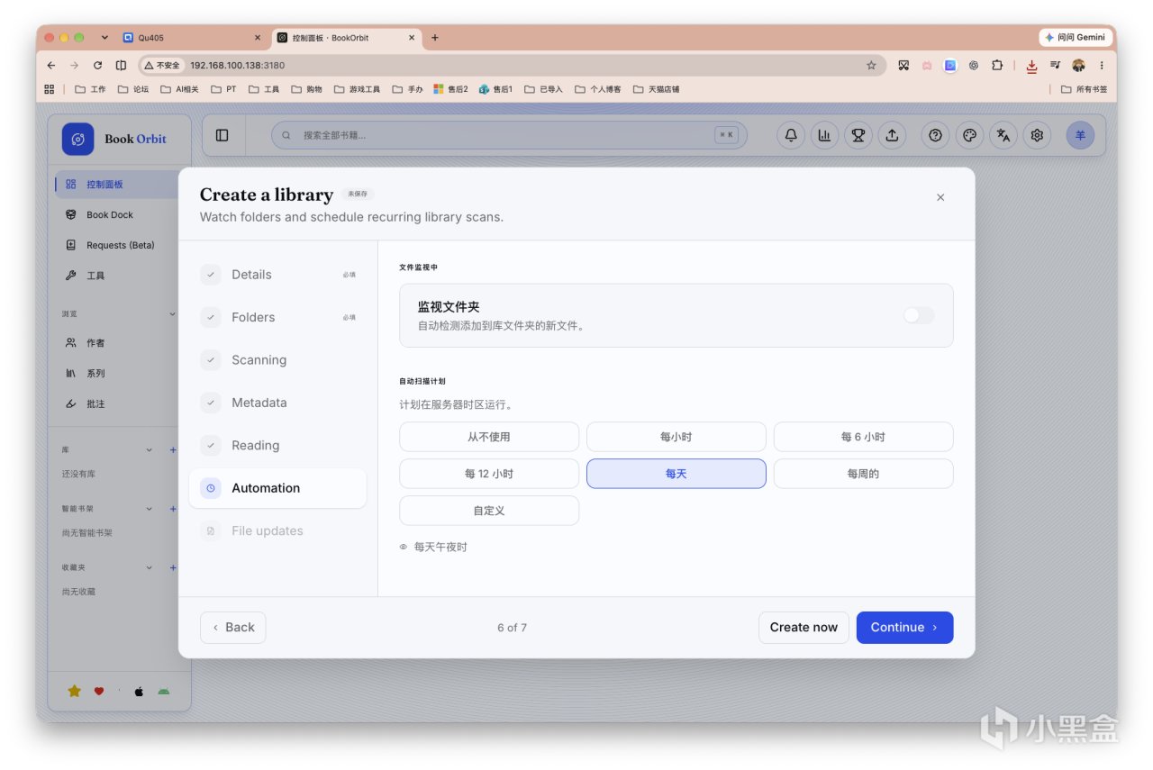This screenshot has height=770, width=1153.
Task: Collapse the 库 section chevron
Action: pos(150,449)
